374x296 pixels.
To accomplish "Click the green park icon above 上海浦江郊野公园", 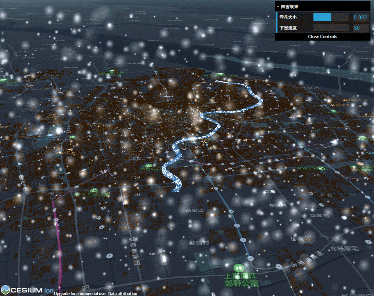I will pyautogui.click(x=239, y=268).
